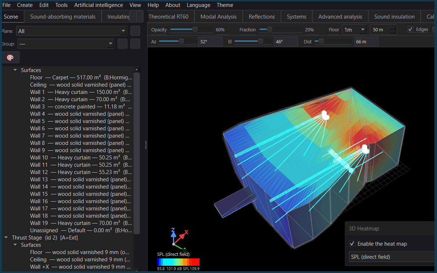437x273 pixels.
Task: Switch to the Reflections tab
Action: pos(262,16)
